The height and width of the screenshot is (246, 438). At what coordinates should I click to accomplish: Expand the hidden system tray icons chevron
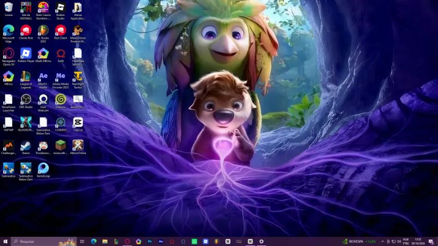(x=383, y=241)
